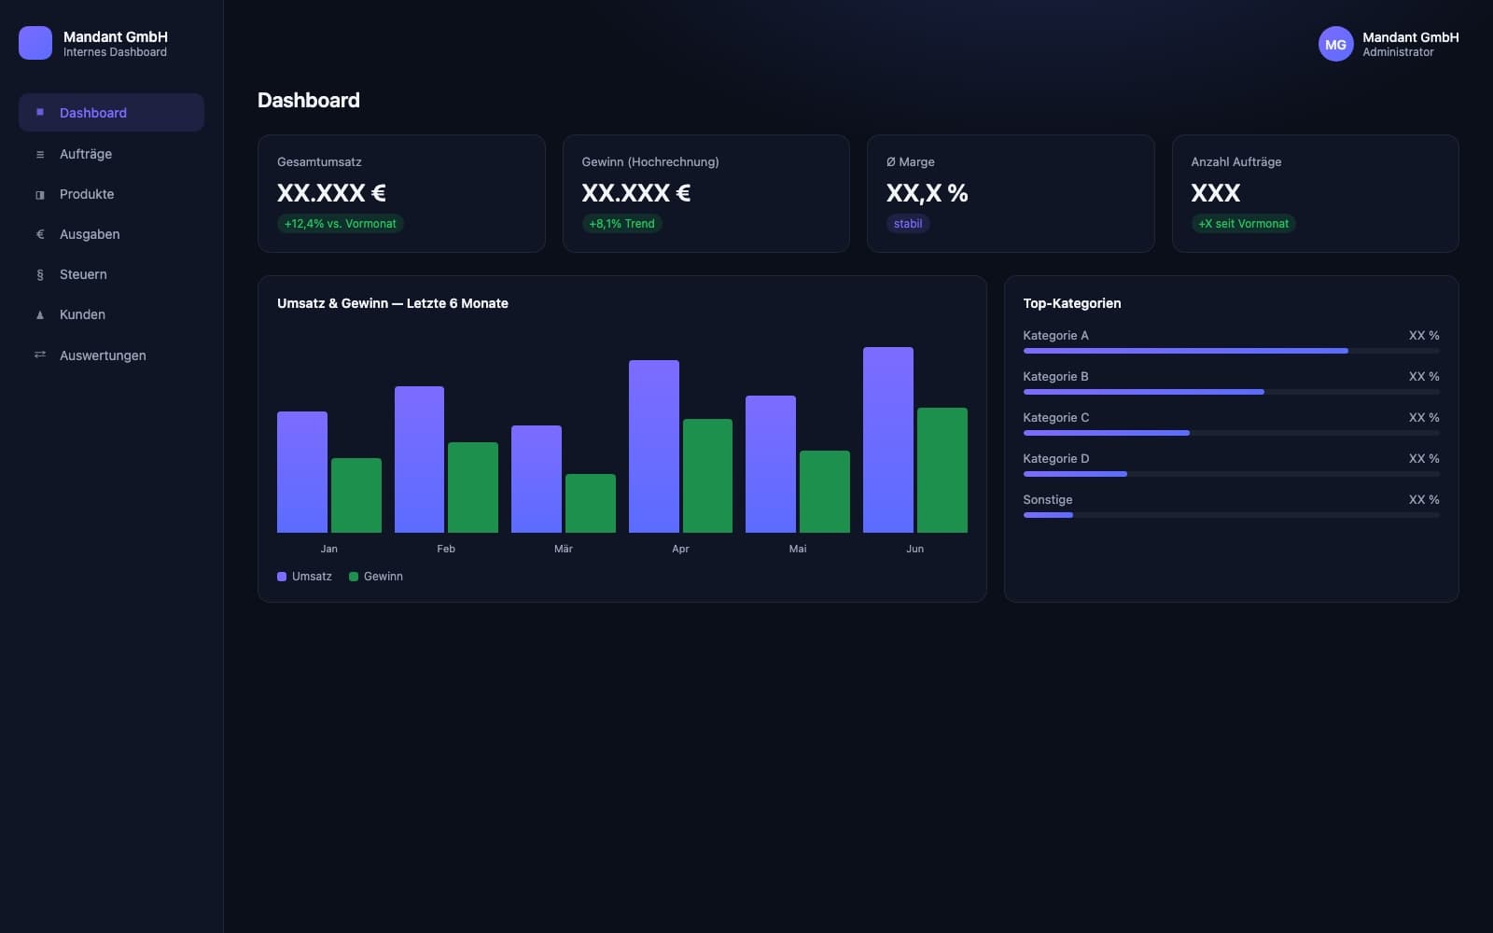Click the purple Umsatz bar for Jun

888,439
